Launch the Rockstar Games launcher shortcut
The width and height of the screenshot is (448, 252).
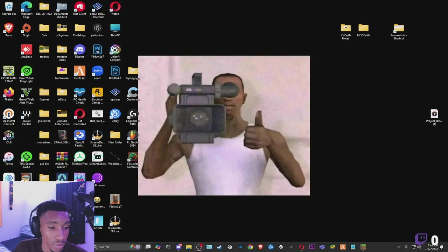click(97, 96)
